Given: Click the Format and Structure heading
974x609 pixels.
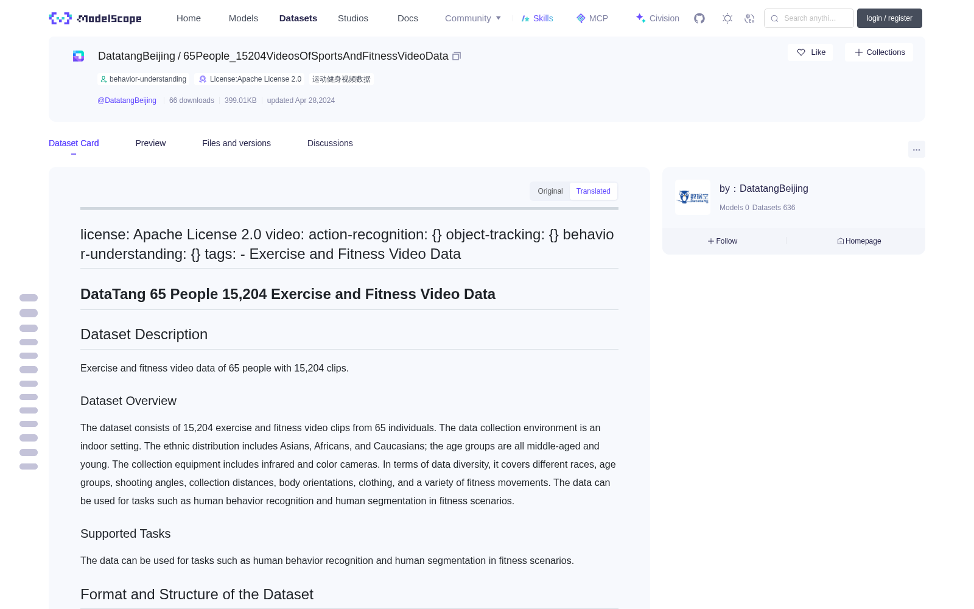Looking at the screenshot, I should pyautogui.click(x=197, y=594).
